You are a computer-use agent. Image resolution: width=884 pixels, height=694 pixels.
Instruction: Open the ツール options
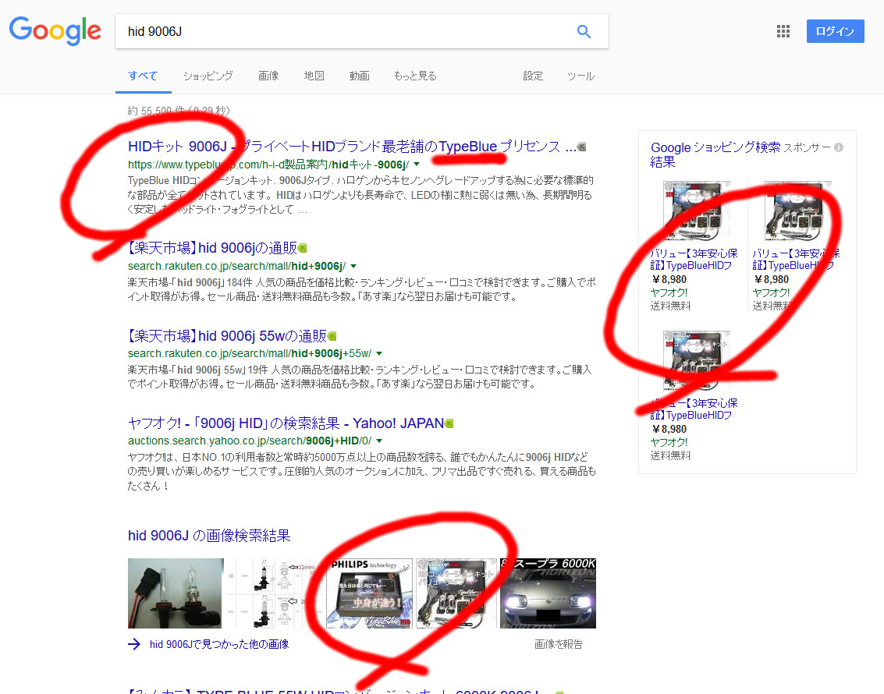(x=580, y=76)
